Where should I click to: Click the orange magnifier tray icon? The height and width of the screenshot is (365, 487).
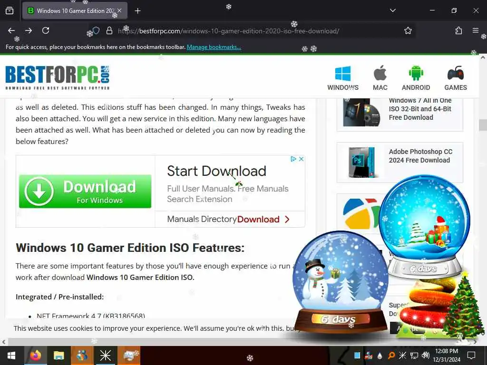(391, 355)
